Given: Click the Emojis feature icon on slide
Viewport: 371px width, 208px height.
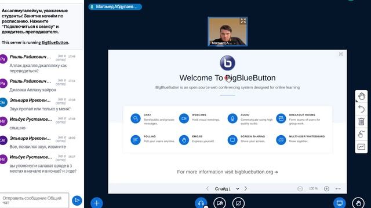Looking at the screenshot, I should coord(184,140).
